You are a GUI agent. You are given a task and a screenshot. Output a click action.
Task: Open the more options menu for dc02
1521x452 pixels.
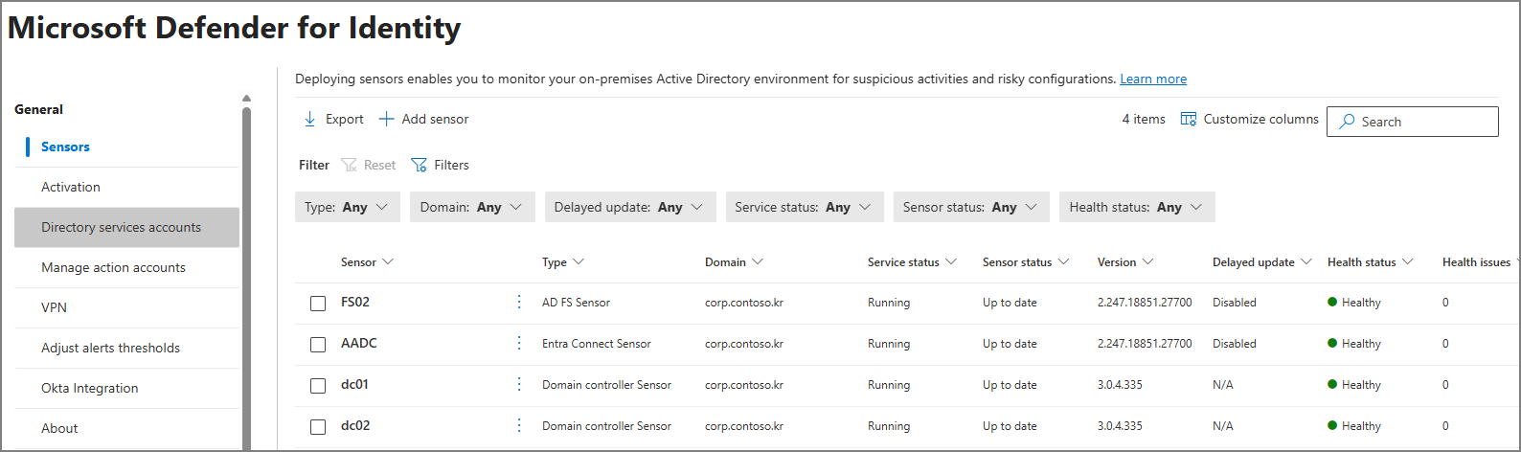[x=519, y=425]
